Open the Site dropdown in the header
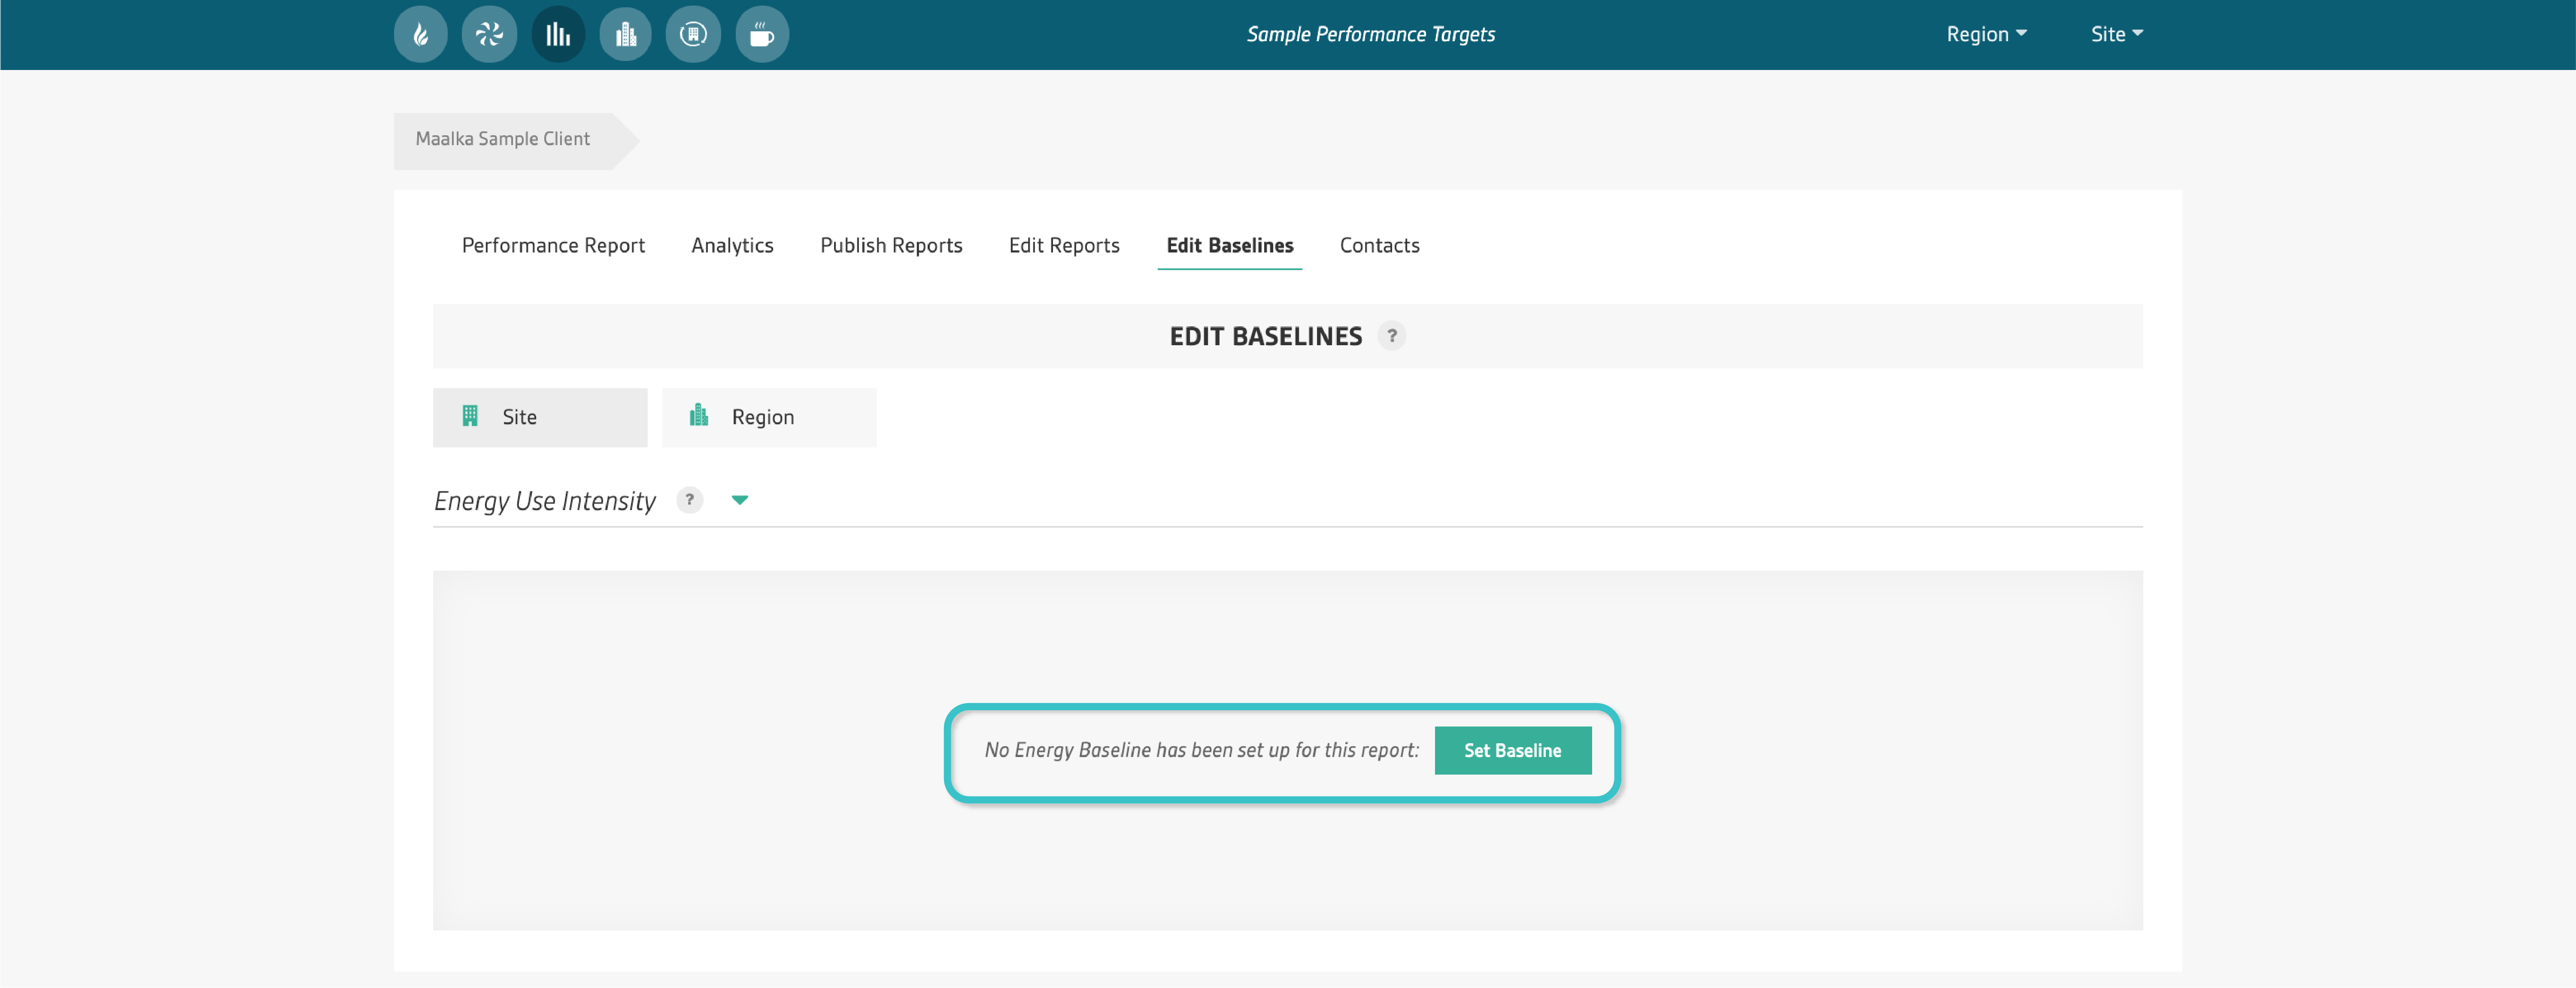Screen dimensions: 2576x988 click(x=2116, y=33)
